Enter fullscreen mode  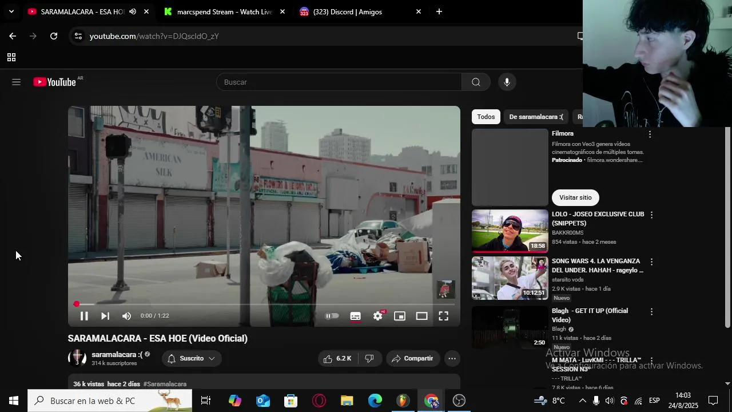(443, 316)
